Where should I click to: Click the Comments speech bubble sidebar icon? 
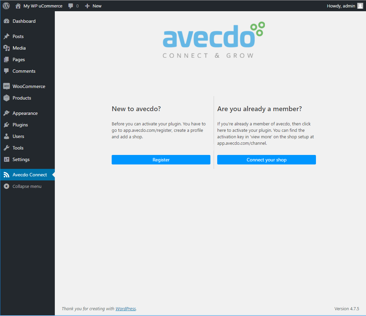[6, 71]
